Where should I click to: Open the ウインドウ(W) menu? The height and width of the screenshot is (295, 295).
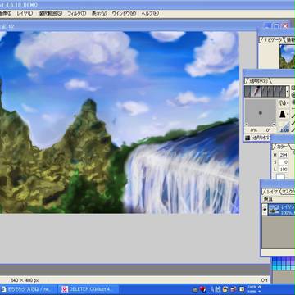(124, 13)
